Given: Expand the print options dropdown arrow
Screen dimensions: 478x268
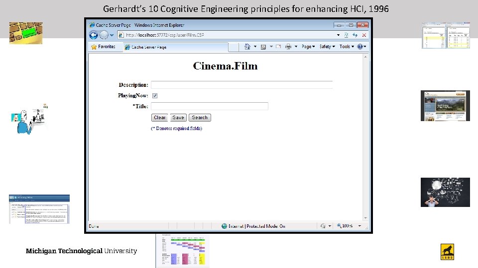Looking at the screenshot, I should tap(296, 47).
